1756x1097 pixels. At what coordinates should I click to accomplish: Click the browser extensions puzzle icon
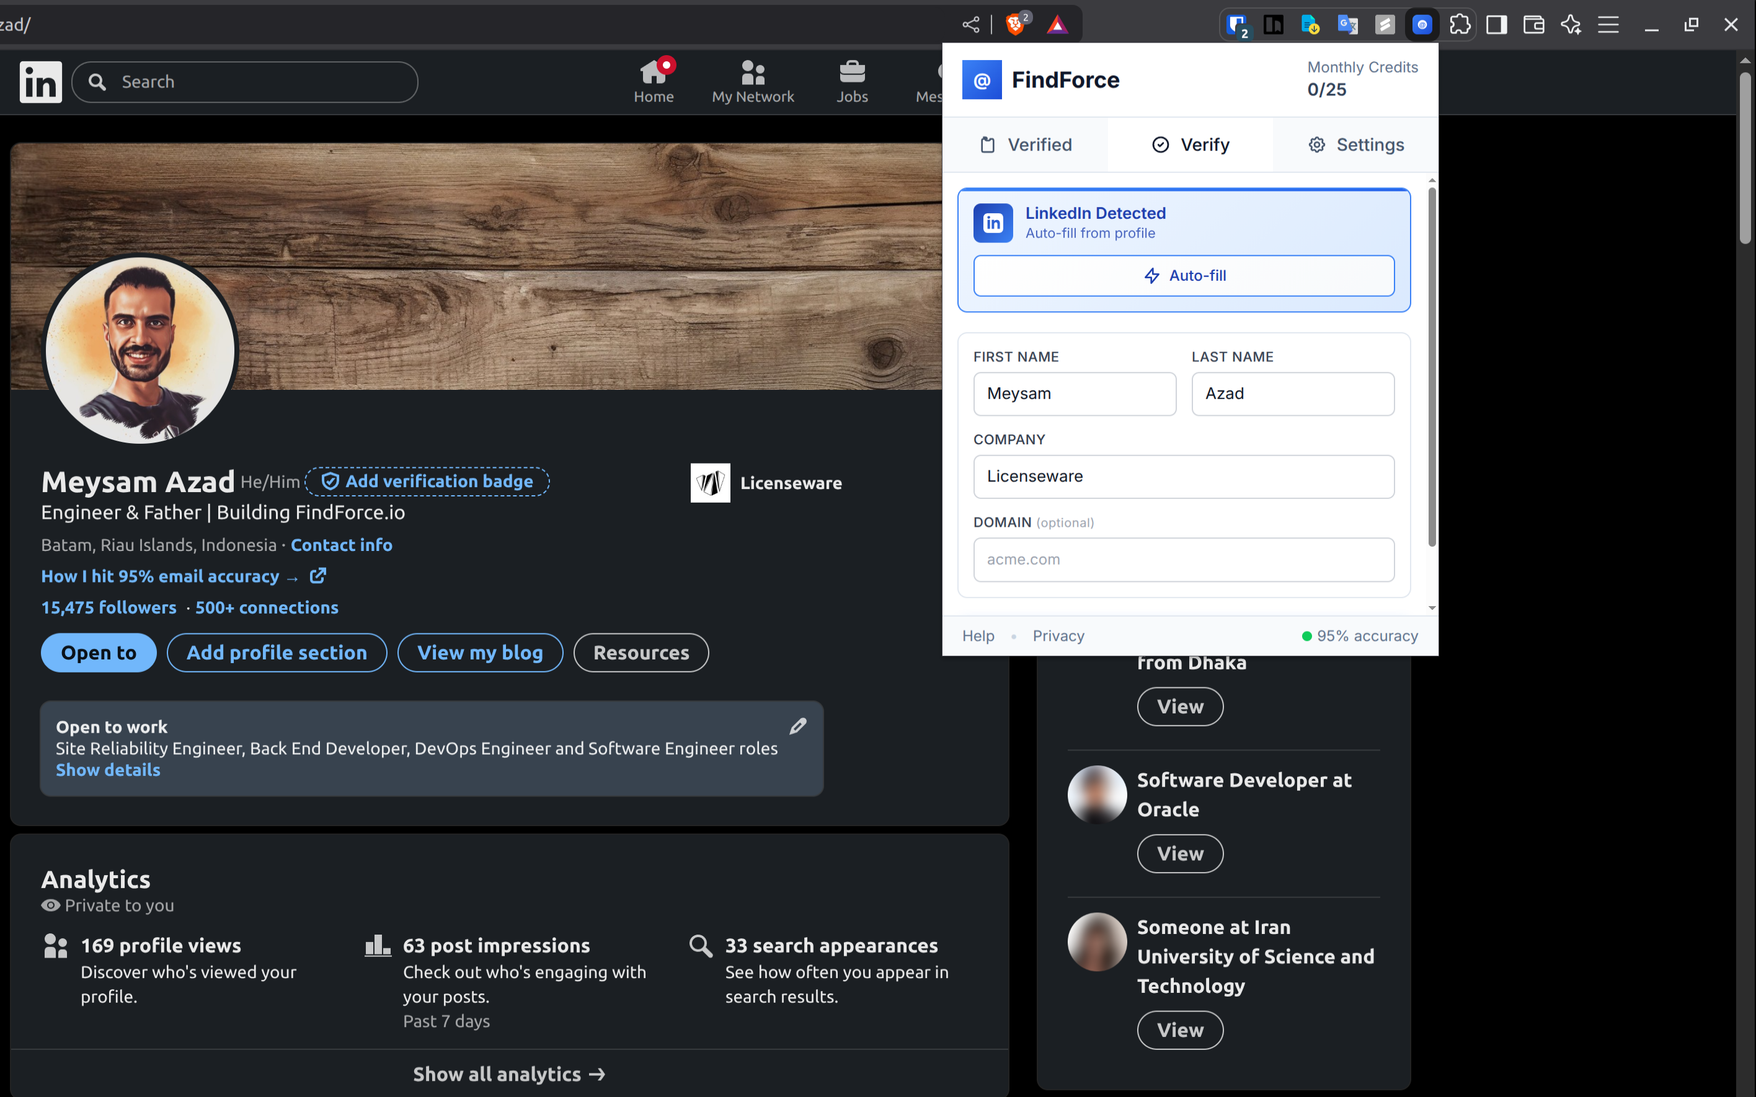coord(1460,25)
